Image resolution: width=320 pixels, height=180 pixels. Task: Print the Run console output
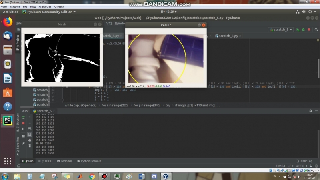[x=30, y=140]
